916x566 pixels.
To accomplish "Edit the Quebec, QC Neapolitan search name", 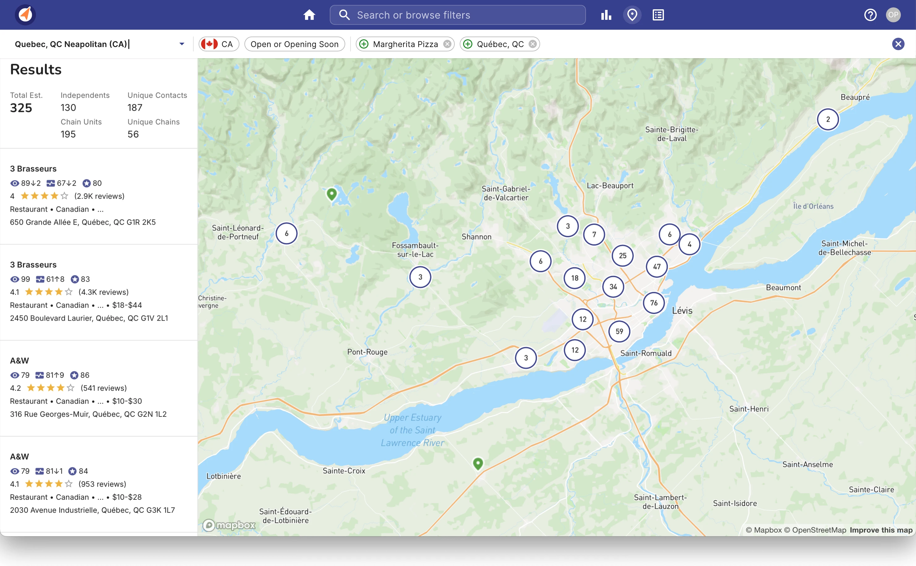I will [72, 44].
